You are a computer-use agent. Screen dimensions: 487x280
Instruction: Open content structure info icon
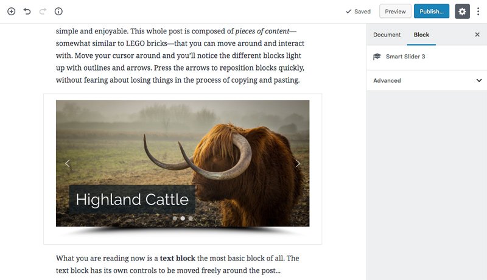58,12
